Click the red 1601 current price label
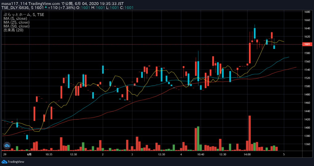Image resolution: width=314 pixels, height=166 pixels. 308,44
